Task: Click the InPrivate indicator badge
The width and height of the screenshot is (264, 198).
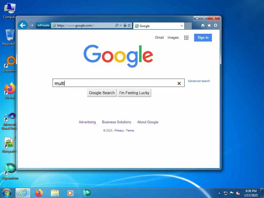Action: click(x=43, y=25)
